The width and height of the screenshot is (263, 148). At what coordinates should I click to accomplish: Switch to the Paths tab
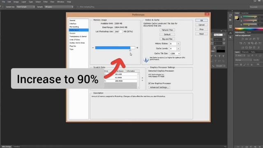[253, 52]
